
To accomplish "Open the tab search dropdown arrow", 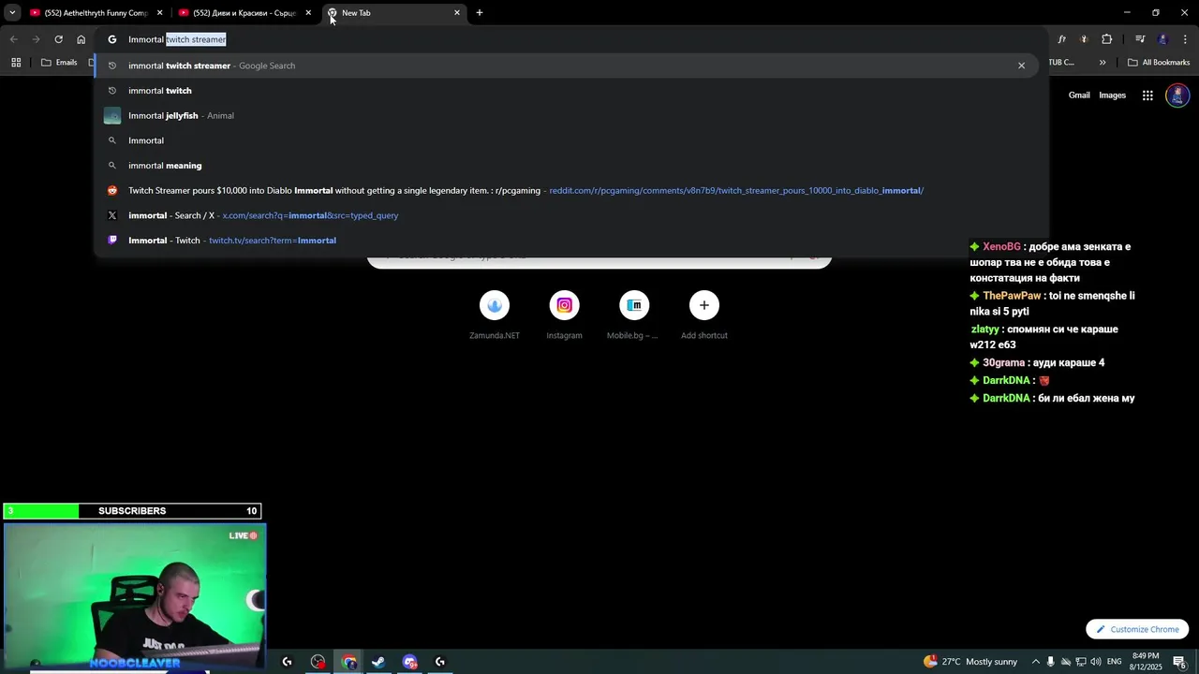I will pos(12,13).
